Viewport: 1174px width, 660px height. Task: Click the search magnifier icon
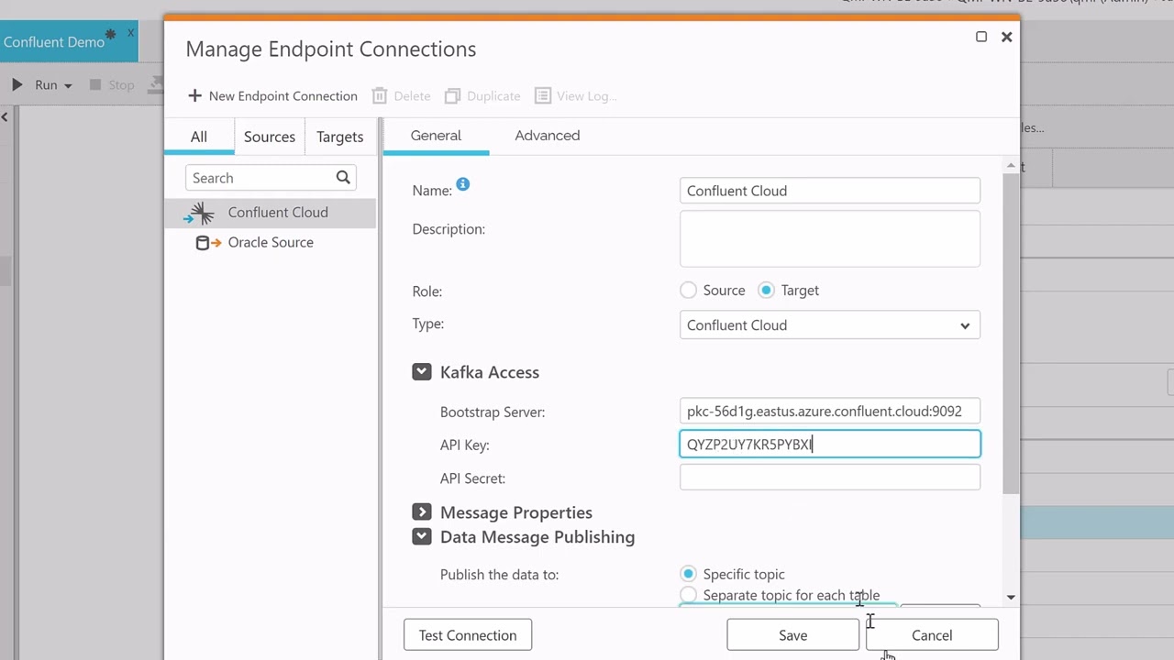[x=343, y=178]
